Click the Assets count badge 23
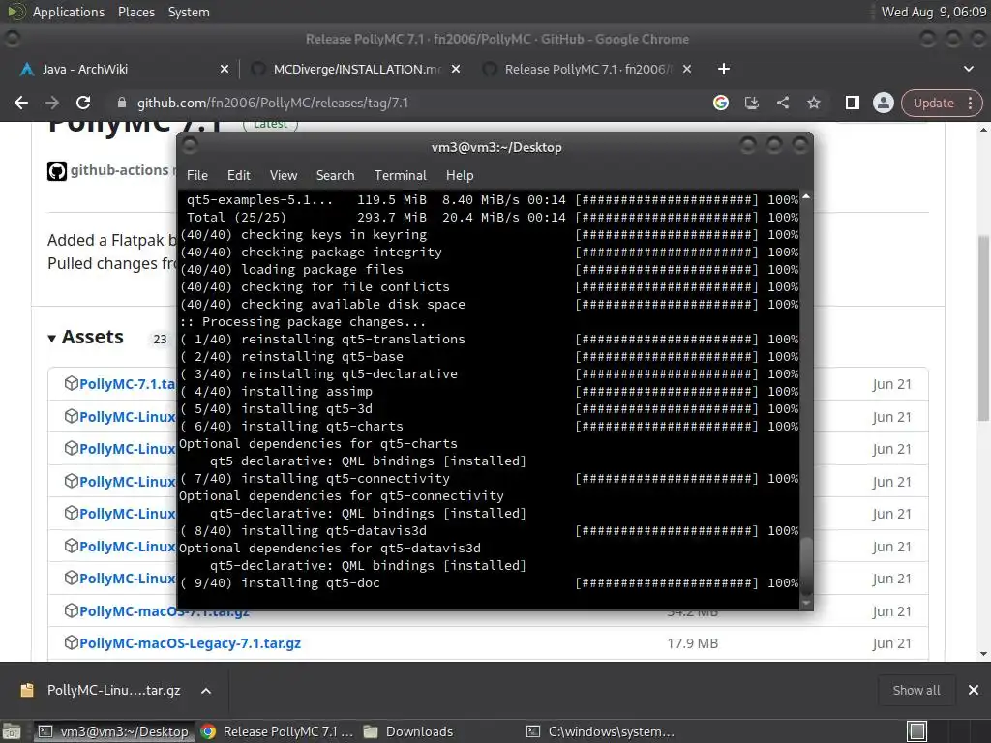The image size is (991, 743). click(160, 340)
